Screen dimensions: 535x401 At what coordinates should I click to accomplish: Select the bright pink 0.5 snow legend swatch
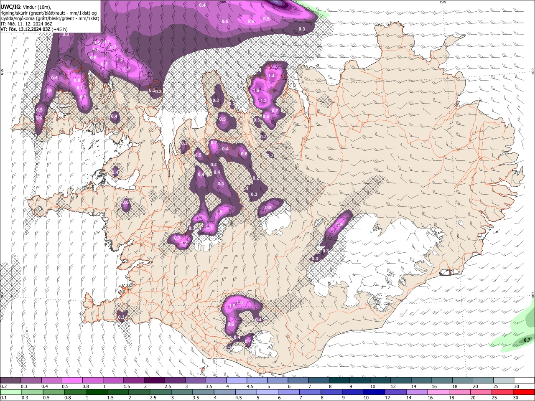[72, 381]
